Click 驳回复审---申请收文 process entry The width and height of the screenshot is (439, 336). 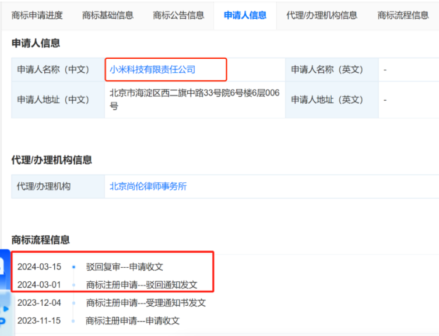click(x=125, y=267)
